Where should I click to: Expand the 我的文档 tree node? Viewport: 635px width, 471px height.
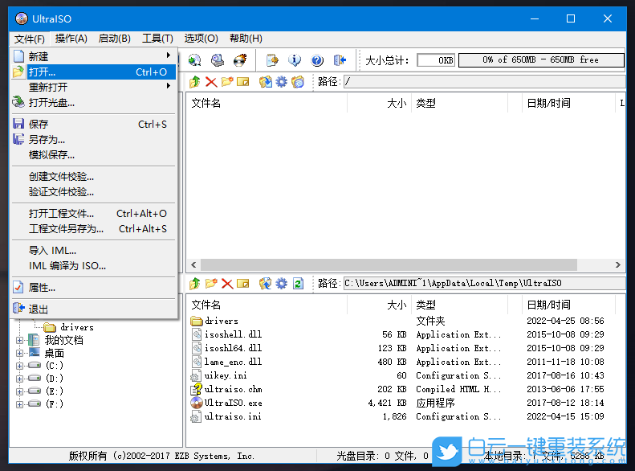pos(19,340)
